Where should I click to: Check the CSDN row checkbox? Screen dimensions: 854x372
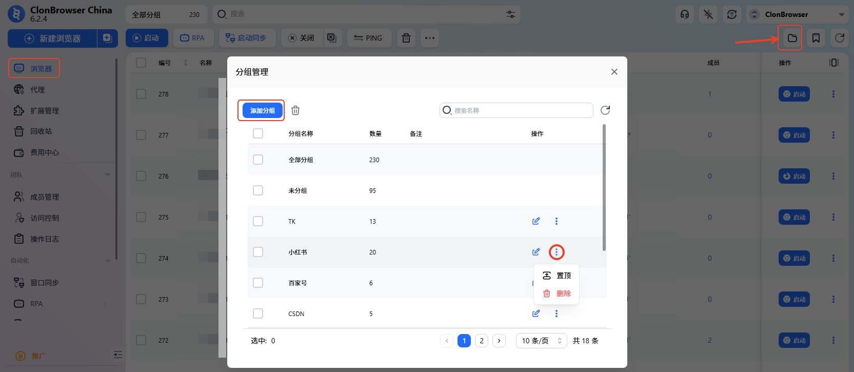click(258, 314)
